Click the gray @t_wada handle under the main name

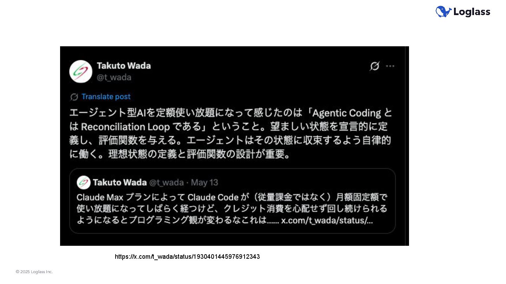pyautogui.click(x=114, y=77)
